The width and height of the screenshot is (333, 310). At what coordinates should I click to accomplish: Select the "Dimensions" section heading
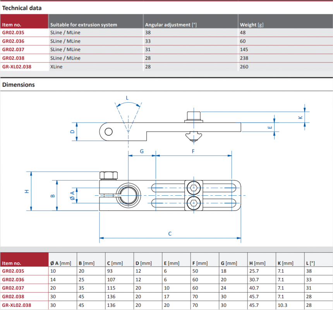point(19,85)
